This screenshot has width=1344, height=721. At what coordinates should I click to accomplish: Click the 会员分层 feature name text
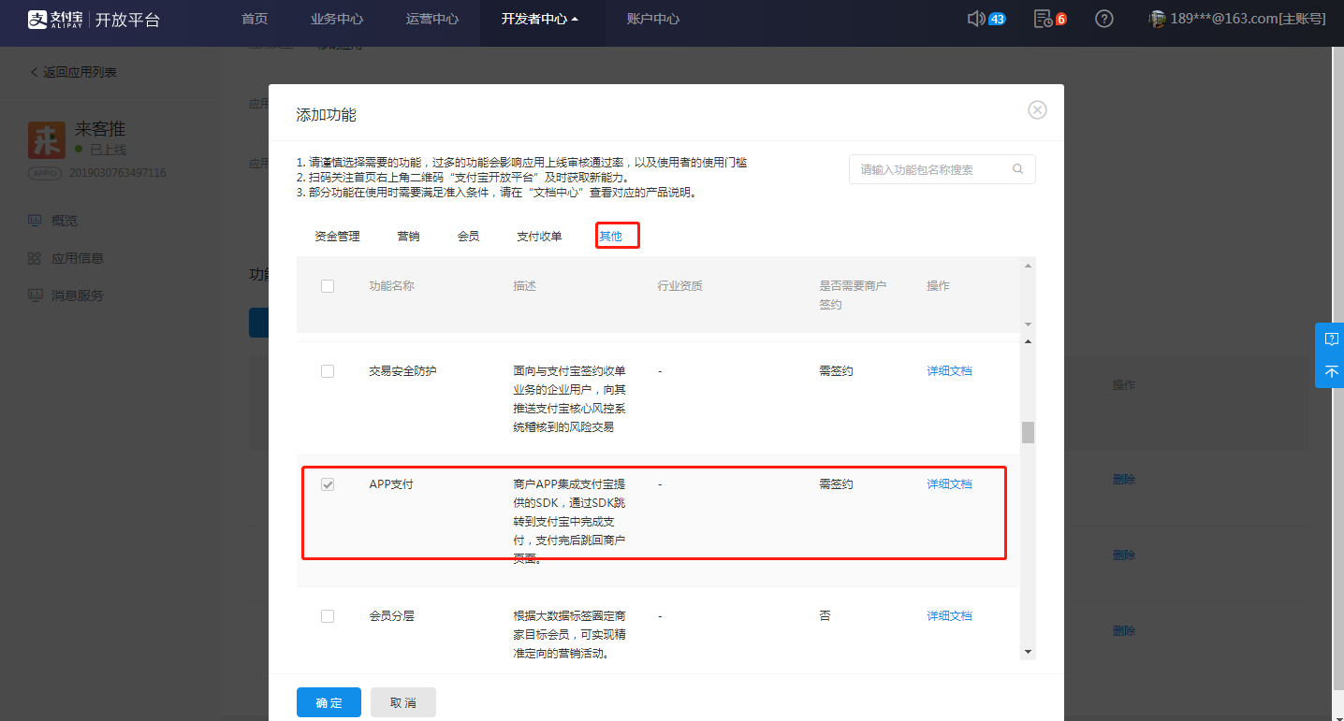392,616
